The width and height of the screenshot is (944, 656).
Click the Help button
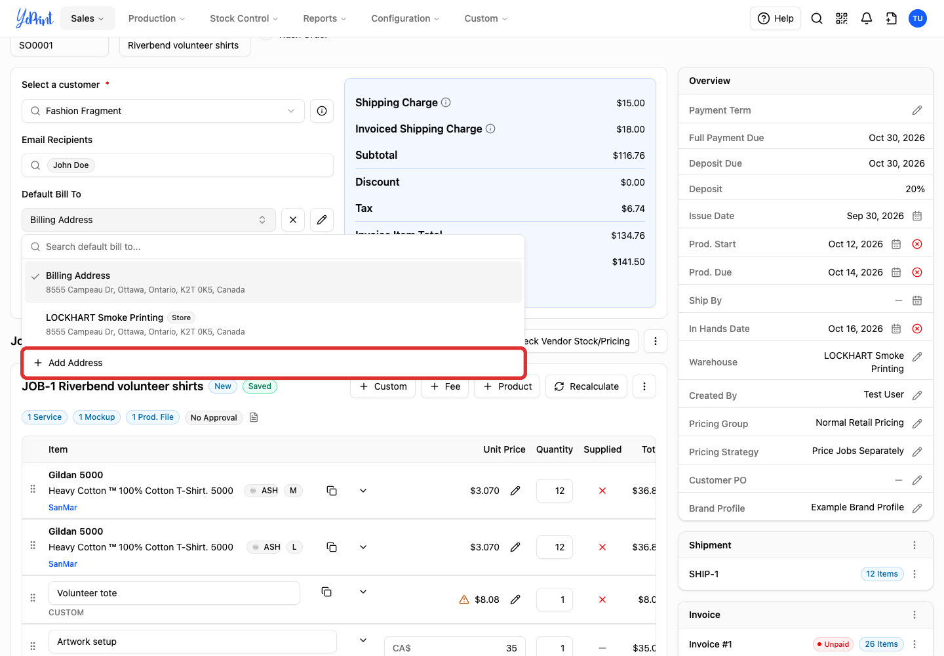coord(776,18)
